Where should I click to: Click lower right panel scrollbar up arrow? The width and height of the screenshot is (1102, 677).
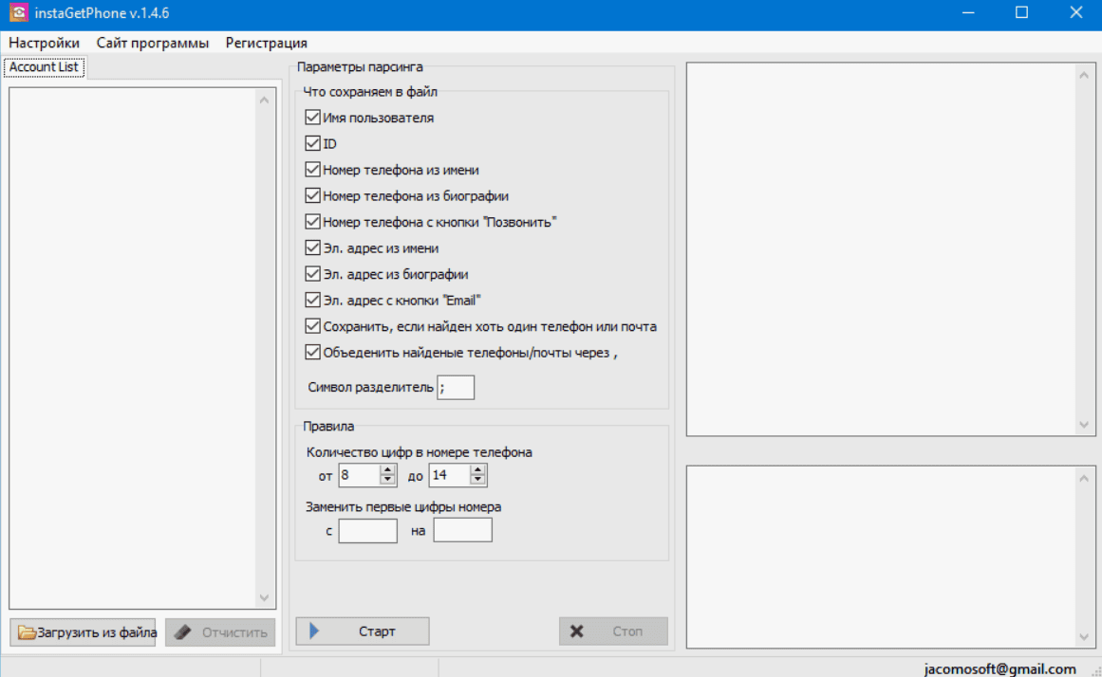(1084, 478)
